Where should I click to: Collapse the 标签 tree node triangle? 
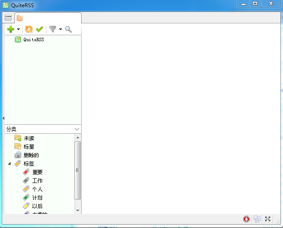click(9, 163)
